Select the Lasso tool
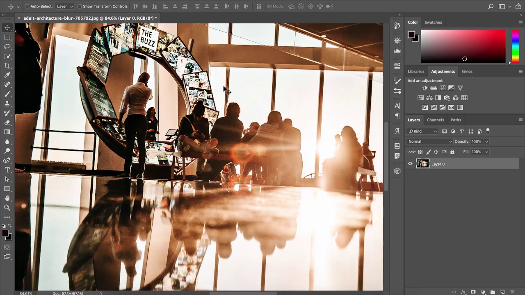The width and height of the screenshot is (525, 295). click(7, 47)
